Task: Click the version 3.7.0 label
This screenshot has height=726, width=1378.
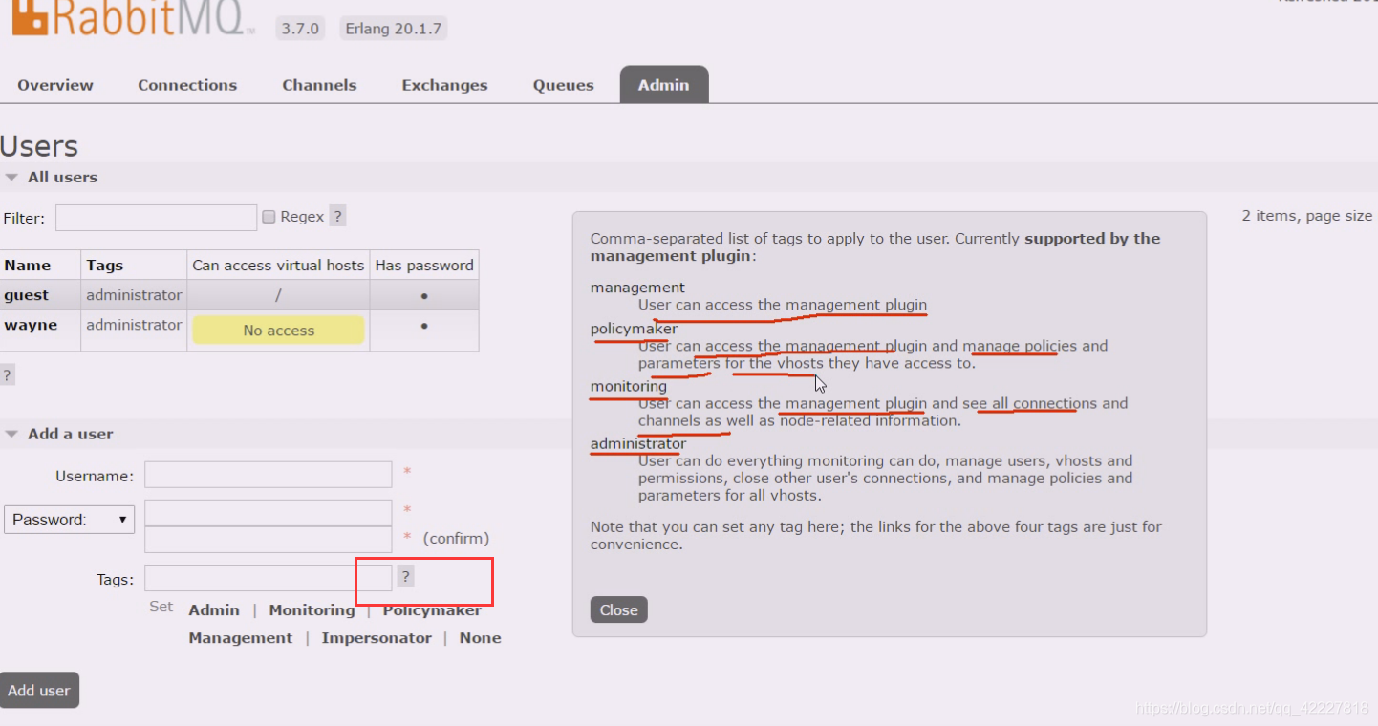Action: tap(300, 29)
